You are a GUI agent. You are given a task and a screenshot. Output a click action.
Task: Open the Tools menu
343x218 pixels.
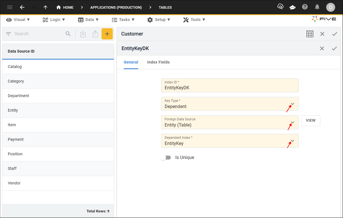(x=194, y=20)
